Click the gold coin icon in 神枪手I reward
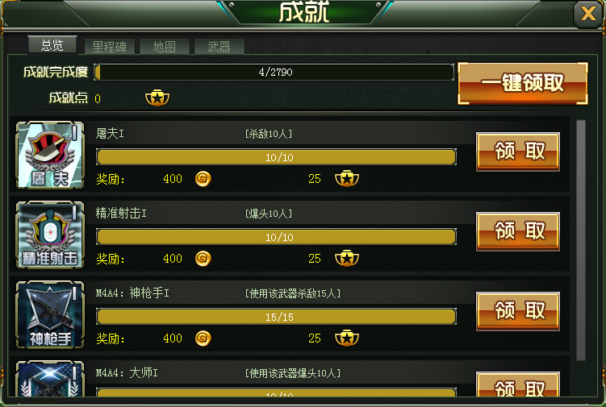606x407 pixels. point(203,338)
